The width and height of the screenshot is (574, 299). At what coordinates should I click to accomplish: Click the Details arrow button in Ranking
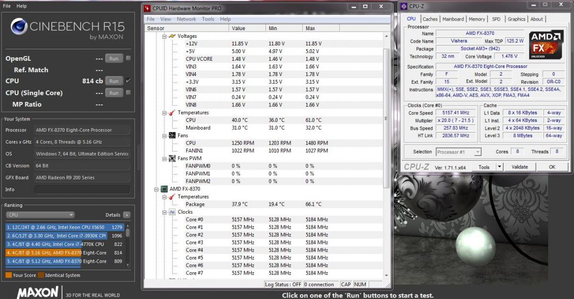pos(126,215)
